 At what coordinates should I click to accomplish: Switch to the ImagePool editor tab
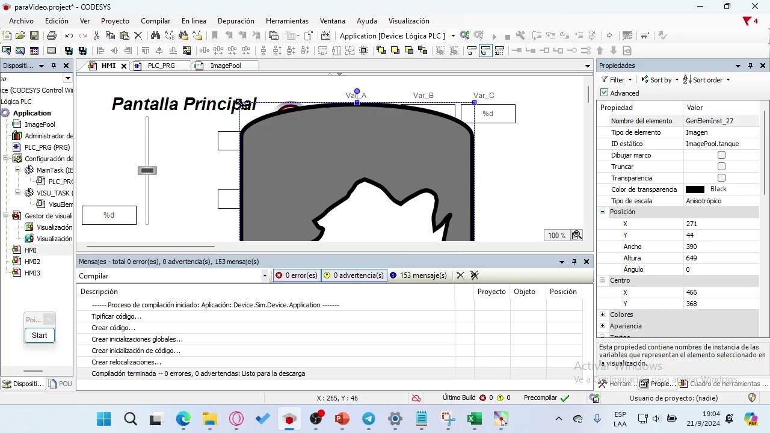[x=225, y=66]
